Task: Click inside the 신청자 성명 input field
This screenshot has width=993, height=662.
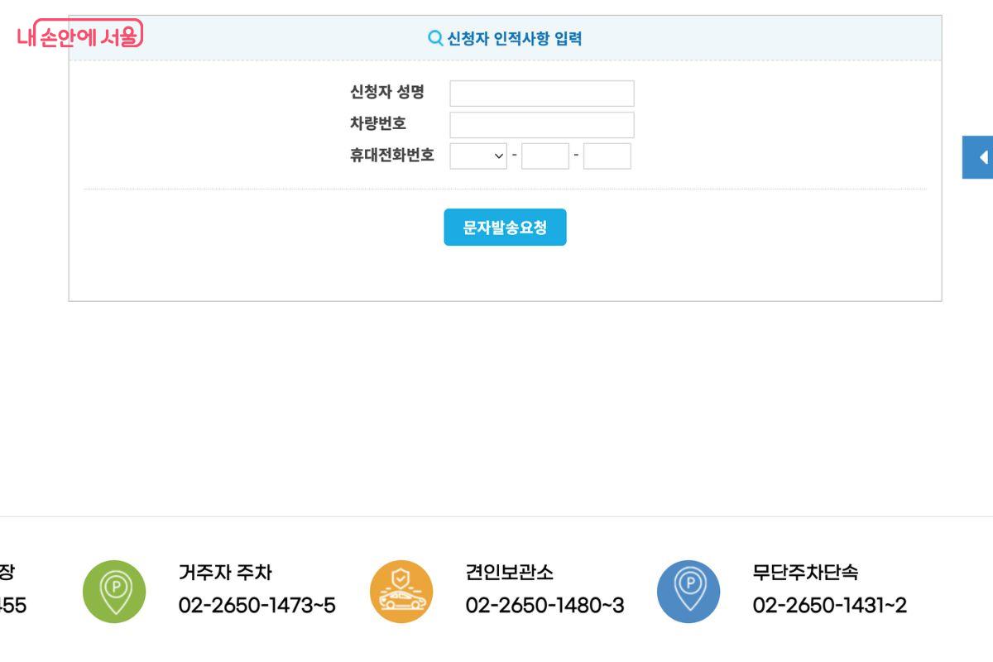Action: (x=540, y=94)
